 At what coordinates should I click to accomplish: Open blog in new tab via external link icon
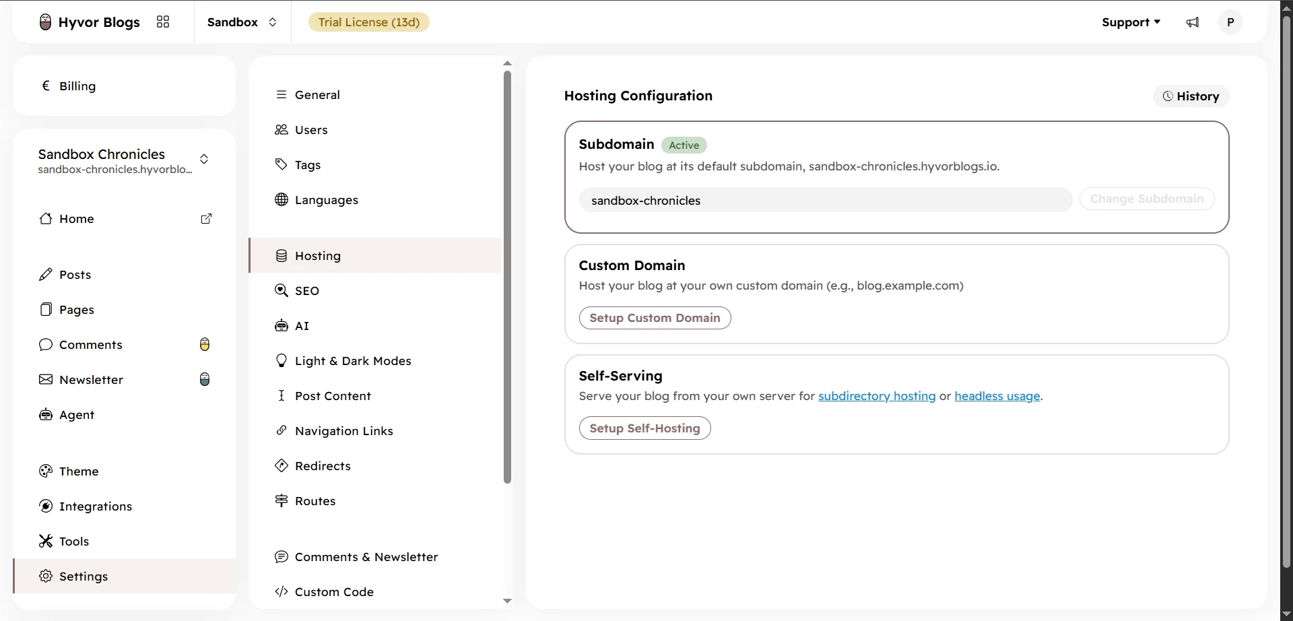point(207,219)
